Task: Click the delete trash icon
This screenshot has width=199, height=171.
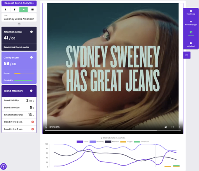Action: [14, 10]
